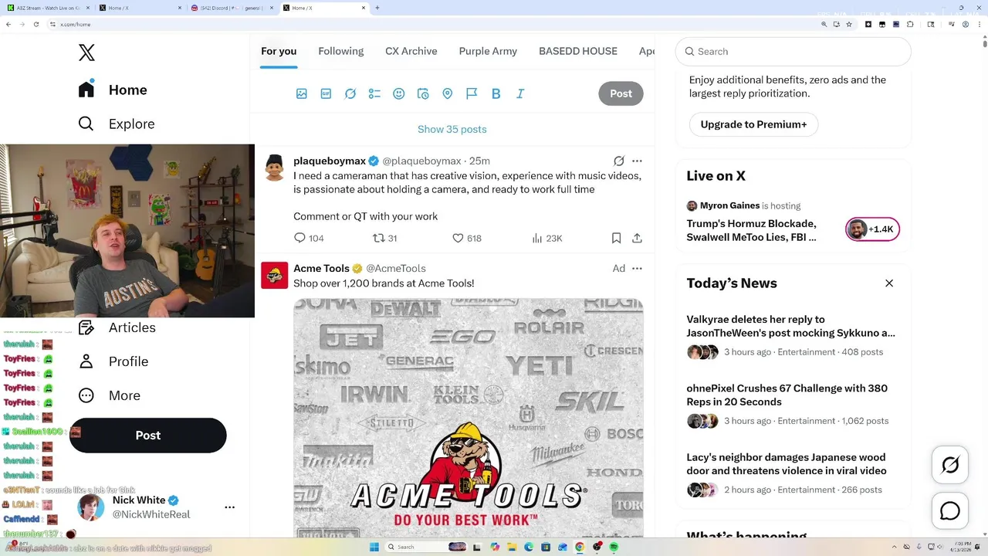988x556 pixels.
Task: Click the X Search input field
Action: point(793,52)
